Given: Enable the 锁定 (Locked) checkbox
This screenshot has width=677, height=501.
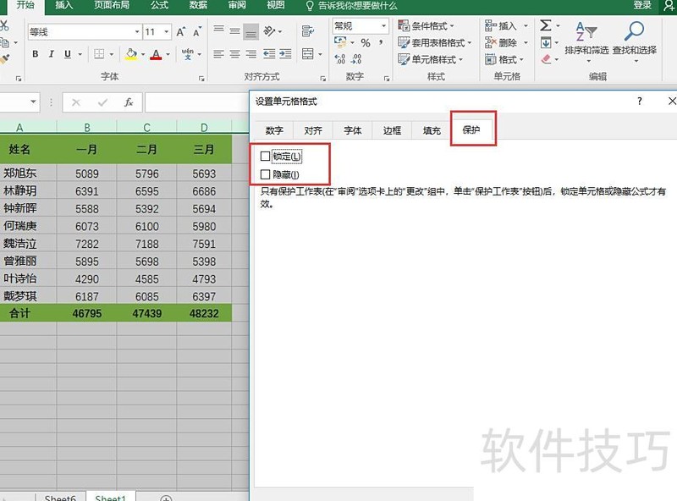Looking at the screenshot, I should [266, 157].
